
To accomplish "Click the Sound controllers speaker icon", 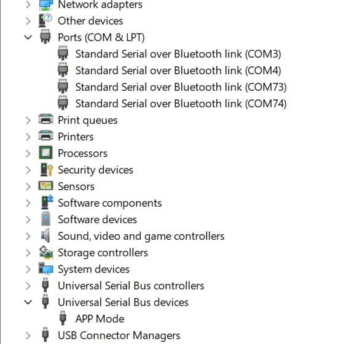I will click(45, 235).
